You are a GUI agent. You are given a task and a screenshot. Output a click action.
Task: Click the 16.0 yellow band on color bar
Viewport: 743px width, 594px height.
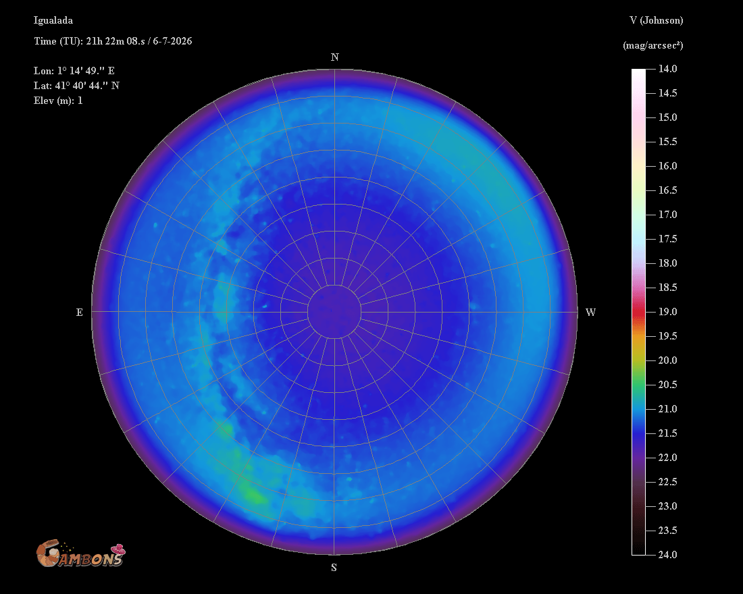638,166
